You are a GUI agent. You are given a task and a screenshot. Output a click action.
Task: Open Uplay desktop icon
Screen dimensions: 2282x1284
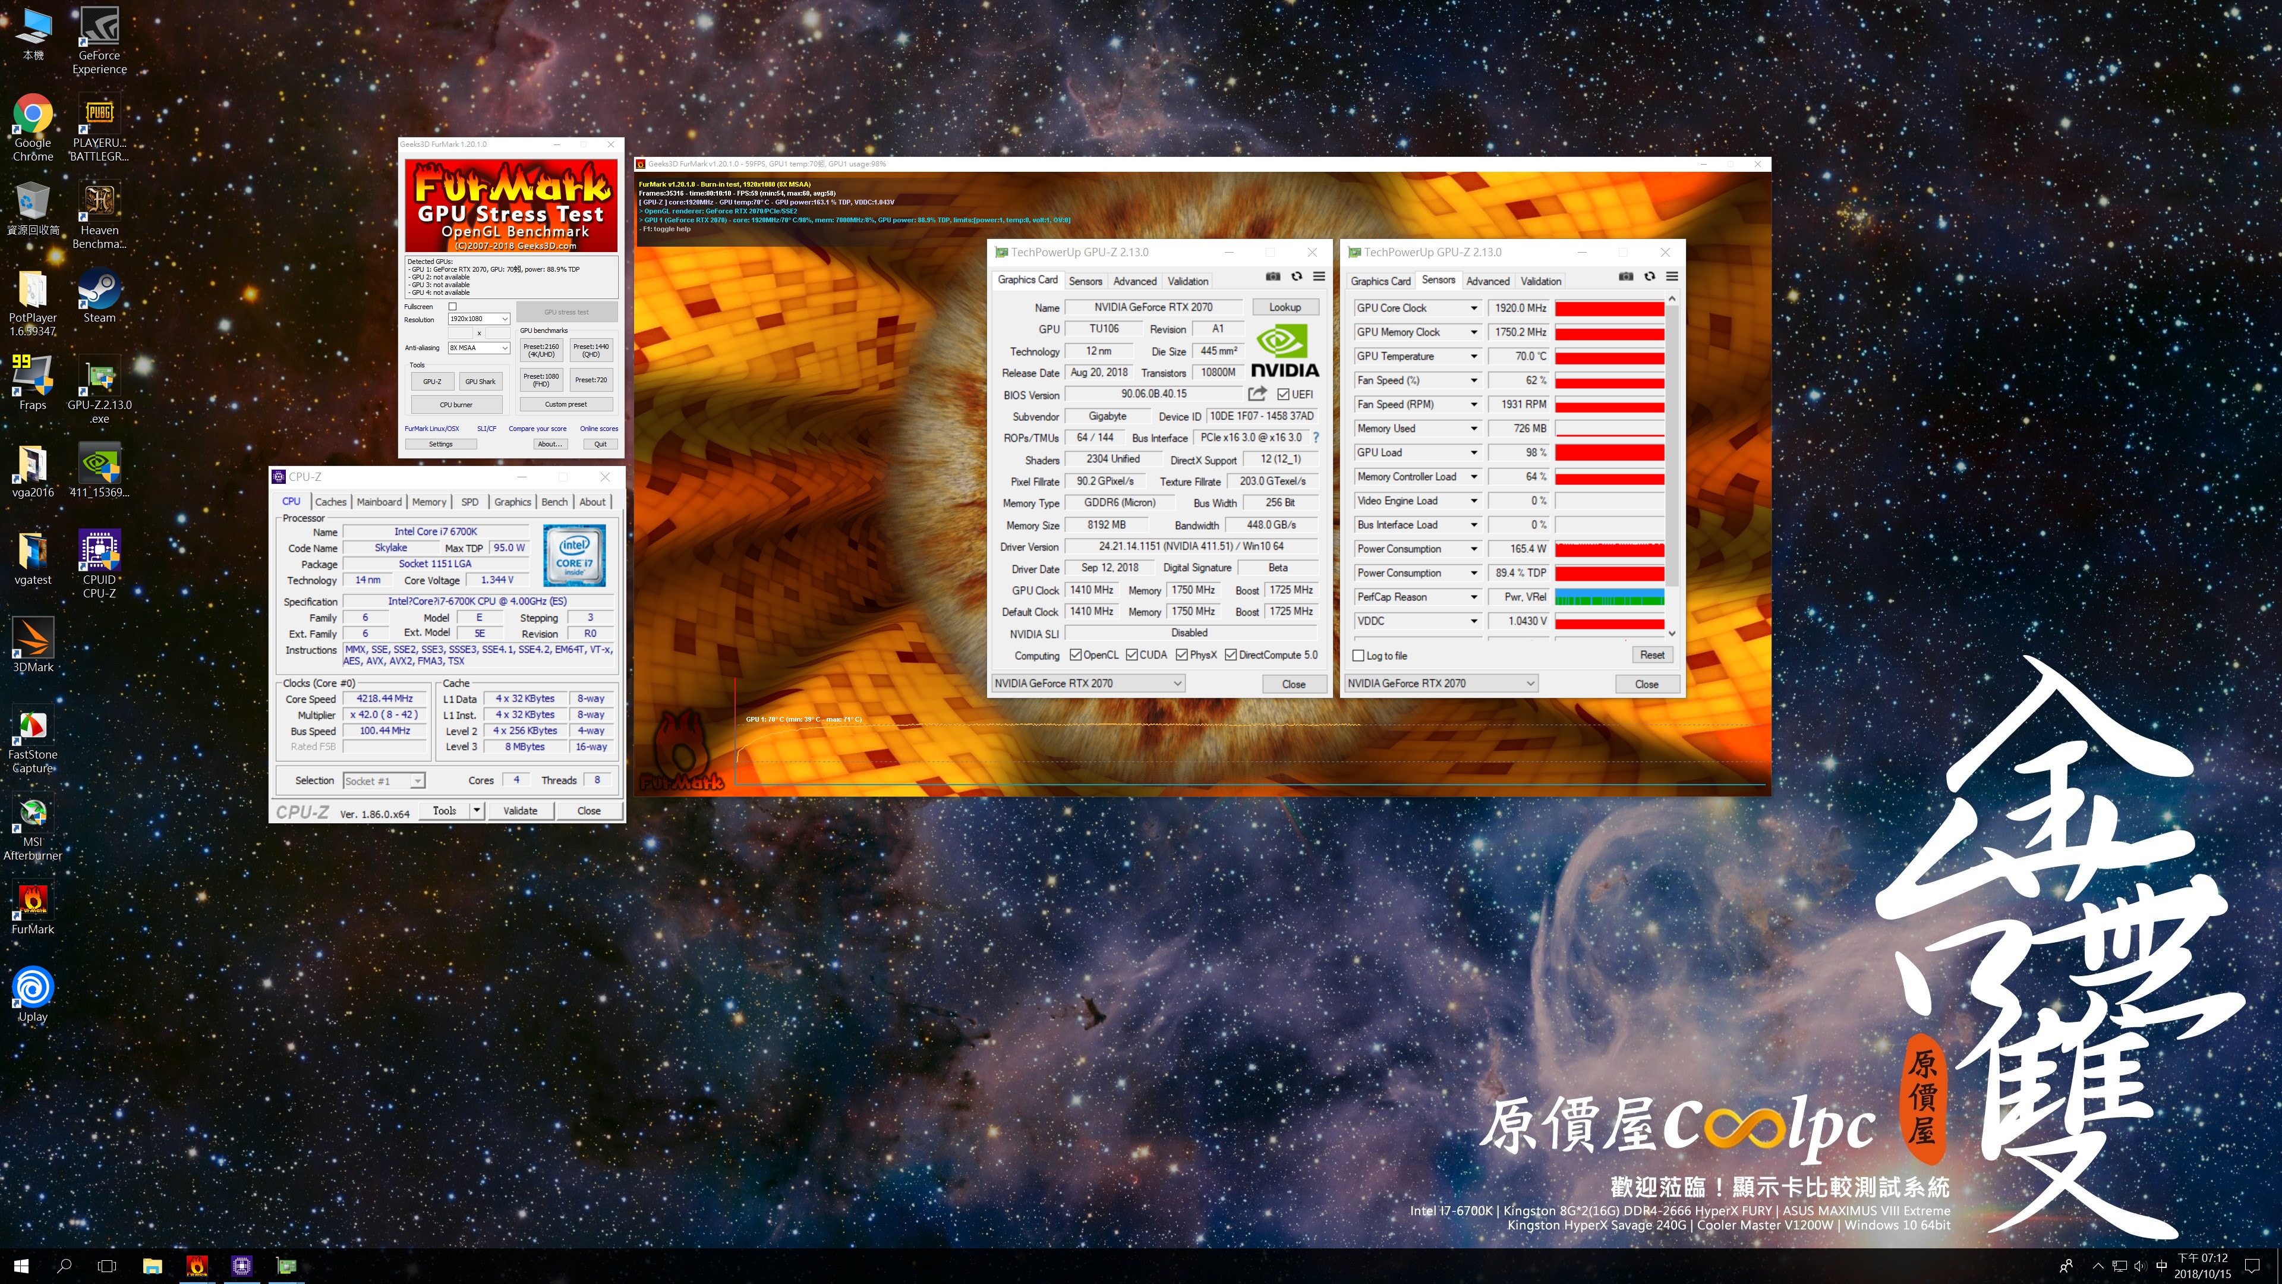pos(33,995)
